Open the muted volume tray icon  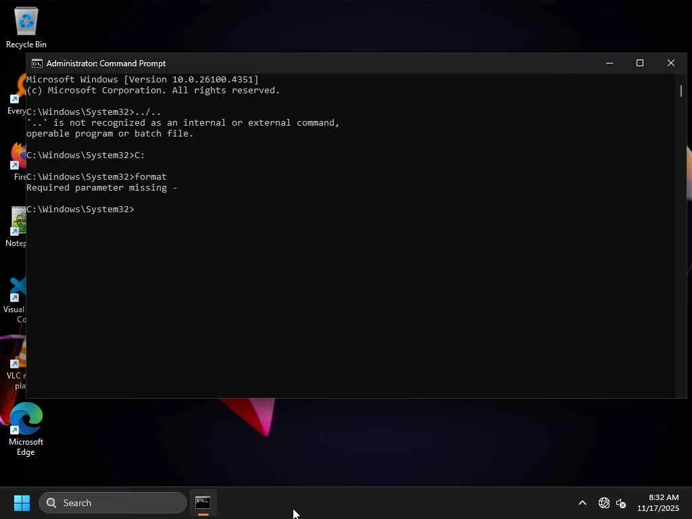click(x=621, y=503)
